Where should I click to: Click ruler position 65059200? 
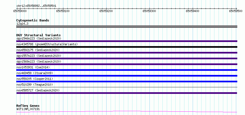pyautogui.click(x=106, y=11)
